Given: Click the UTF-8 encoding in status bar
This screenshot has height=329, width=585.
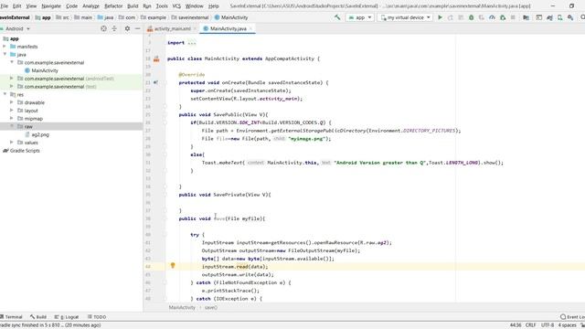Looking at the screenshot, I should pyautogui.click(x=548, y=325).
